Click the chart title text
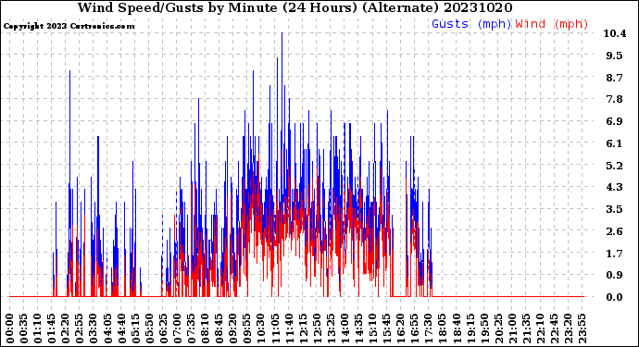The height and width of the screenshot is (347, 639). coord(295,7)
